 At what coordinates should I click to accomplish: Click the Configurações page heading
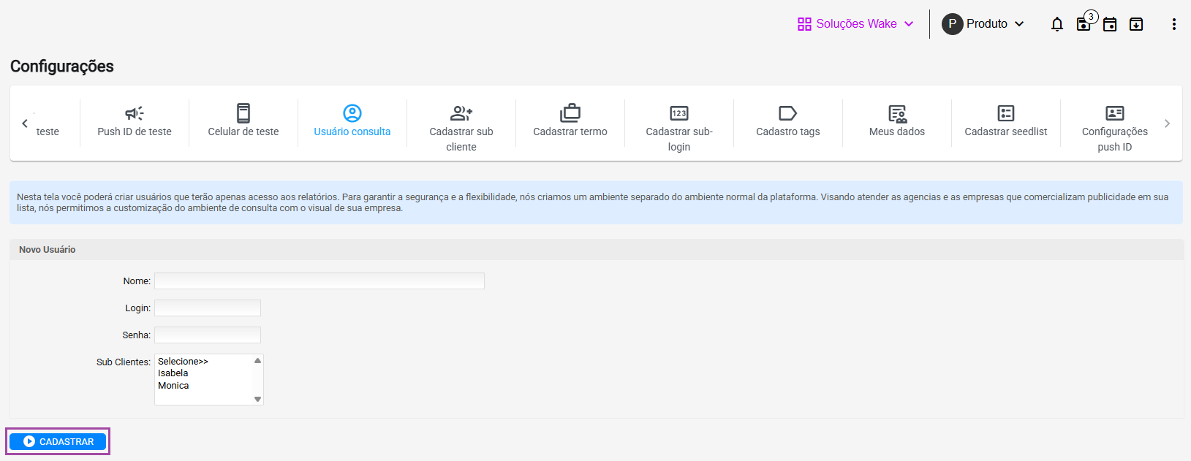pos(62,66)
